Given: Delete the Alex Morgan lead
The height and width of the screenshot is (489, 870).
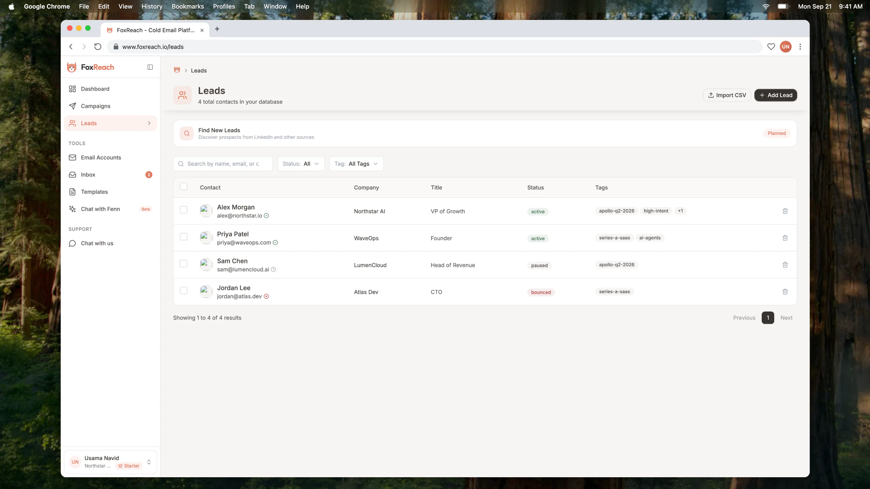Looking at the screenshot, I should [785, 211].
